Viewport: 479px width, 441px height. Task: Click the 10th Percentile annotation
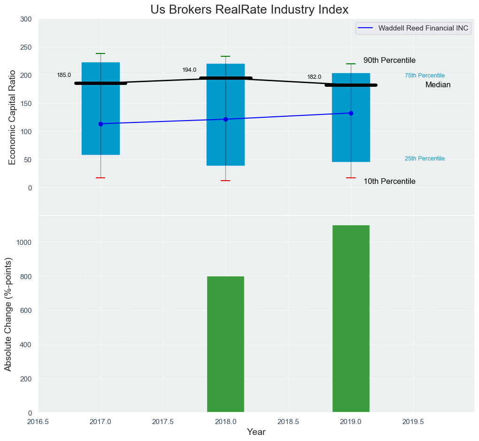[389, 182]
